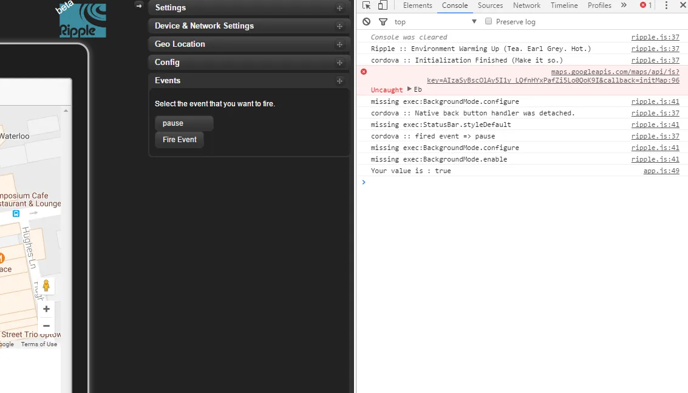Click 'Native back button handler was detached' line
The height and width of the screenshot is (393, 688).
472,113
